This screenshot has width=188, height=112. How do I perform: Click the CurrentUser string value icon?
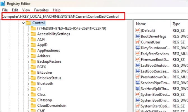pos(137,42)
